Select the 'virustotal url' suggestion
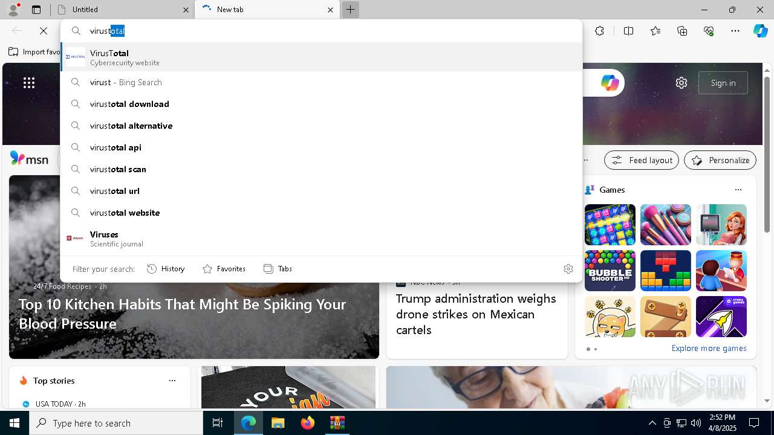Screen dimensions: 774x435 [321, 191]
